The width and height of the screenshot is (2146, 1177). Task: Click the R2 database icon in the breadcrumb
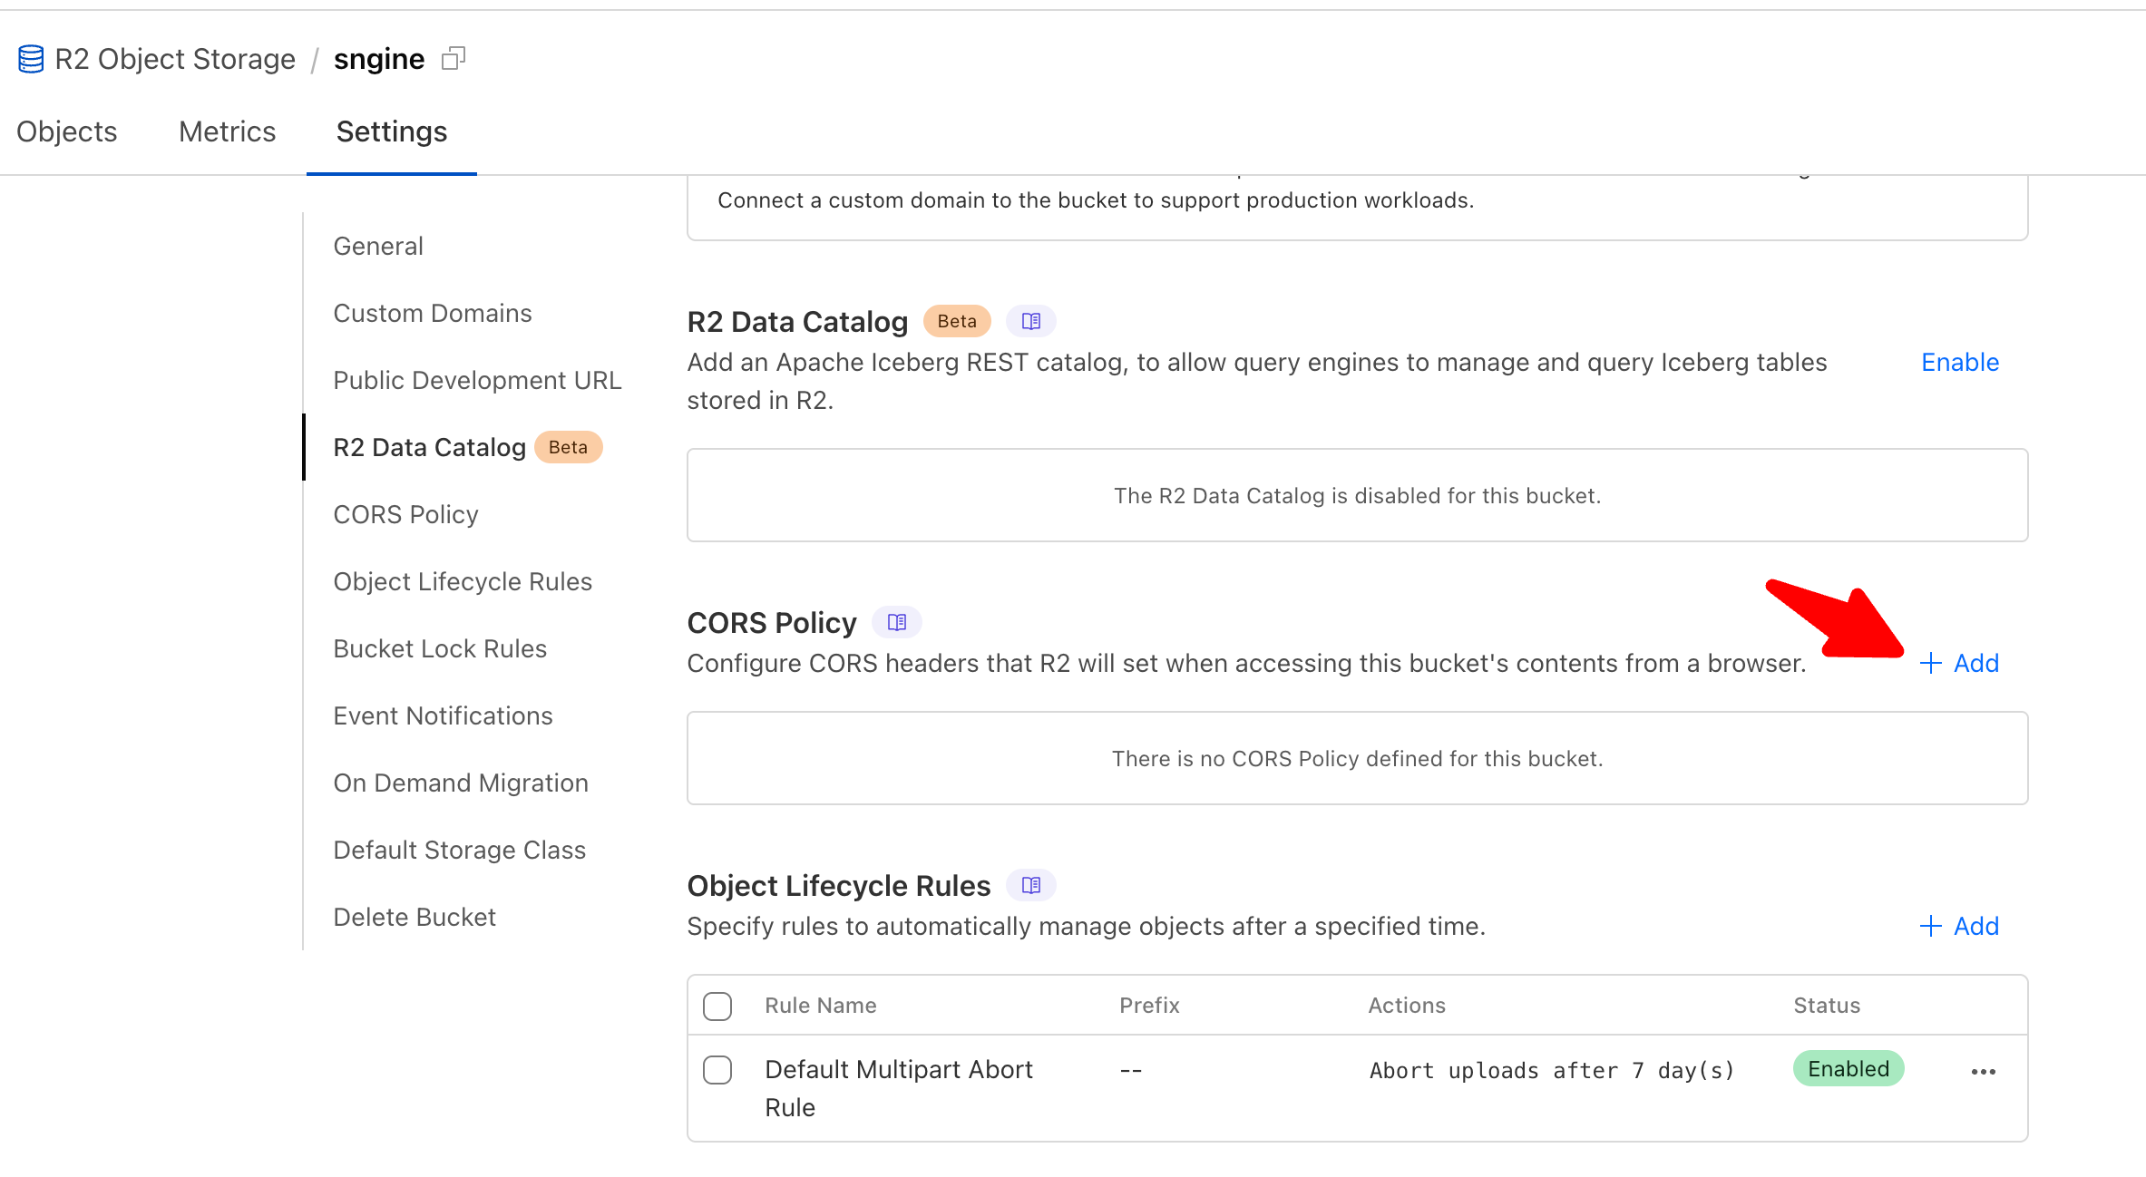point(31,59)
